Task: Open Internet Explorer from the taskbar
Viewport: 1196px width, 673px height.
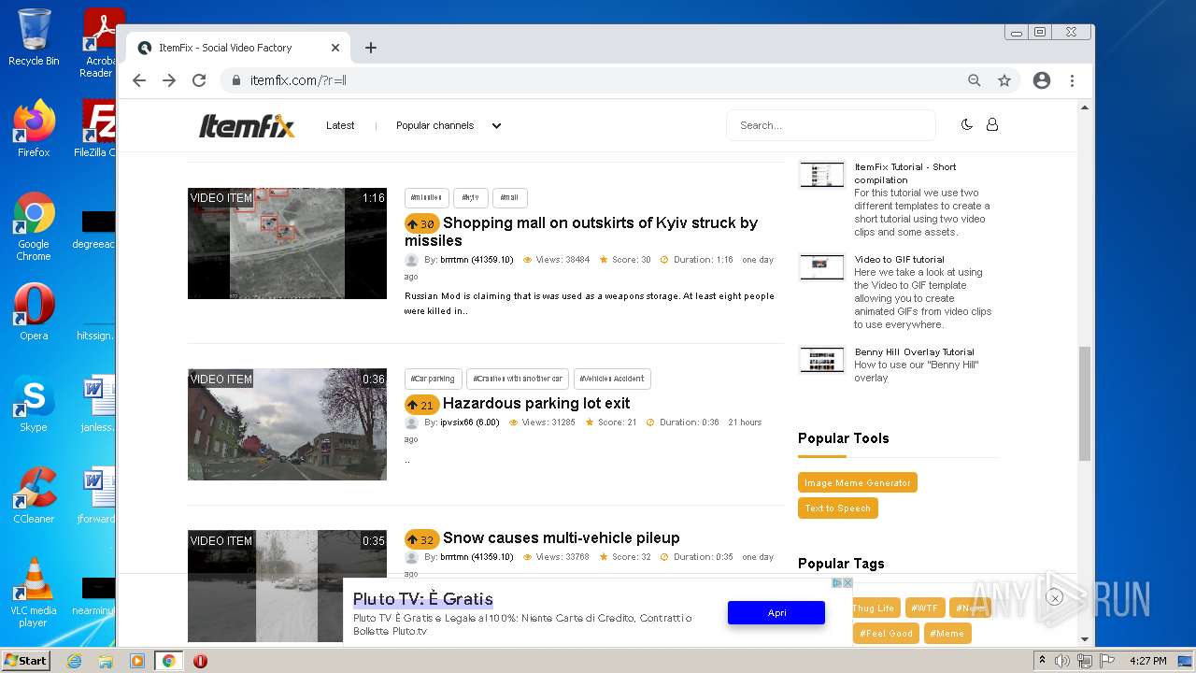Action: [x=75, y=661]
